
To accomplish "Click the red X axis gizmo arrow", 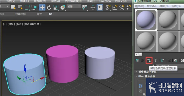I will tap(42, 78).
